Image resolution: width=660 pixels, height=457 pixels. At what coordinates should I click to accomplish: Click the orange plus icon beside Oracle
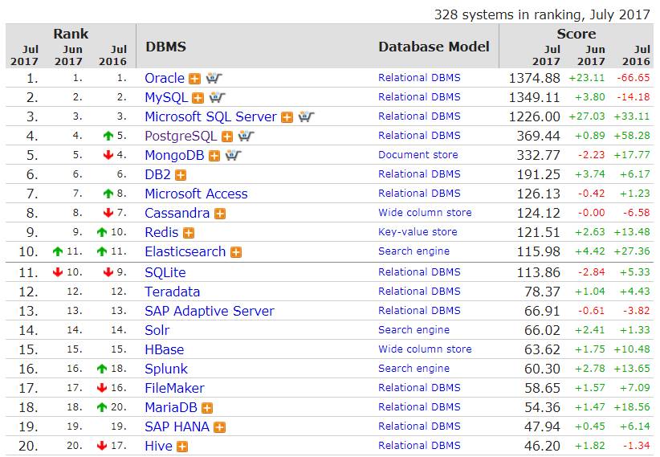pyautogui.click(x=194, y=79)
